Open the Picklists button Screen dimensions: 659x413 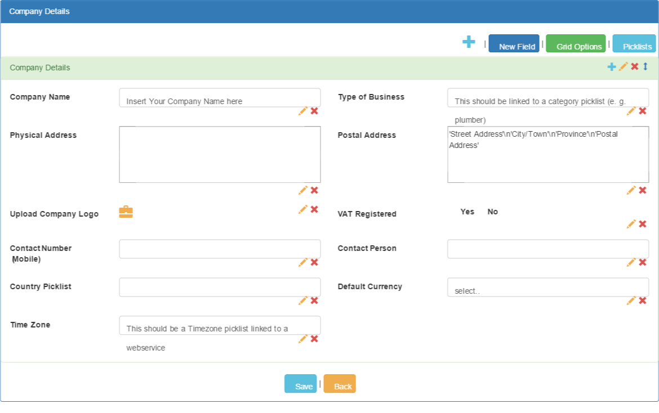pos(634,43)
